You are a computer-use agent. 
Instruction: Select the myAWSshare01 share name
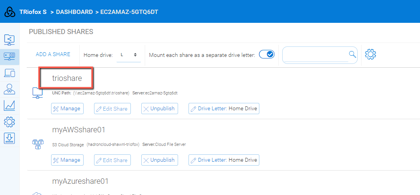click(x=79, y=130)
